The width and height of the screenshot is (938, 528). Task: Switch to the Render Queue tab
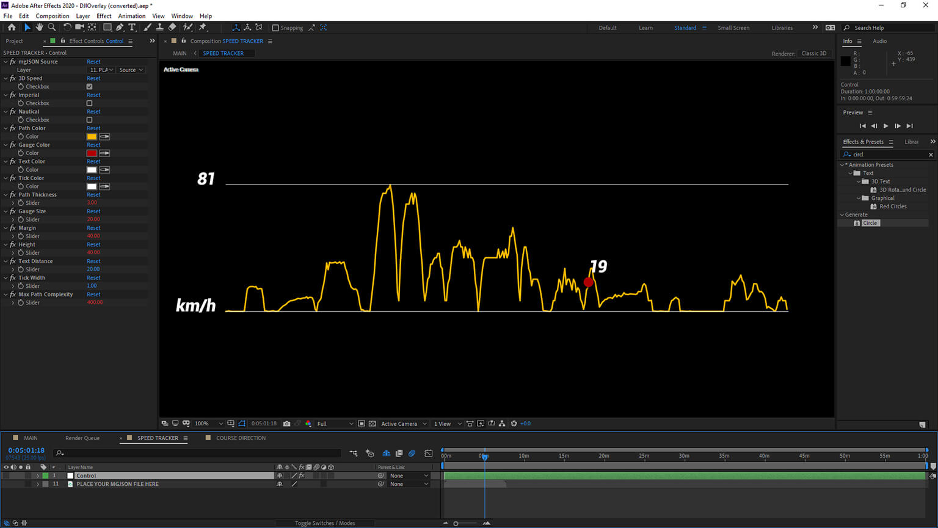tap(82, 438)
